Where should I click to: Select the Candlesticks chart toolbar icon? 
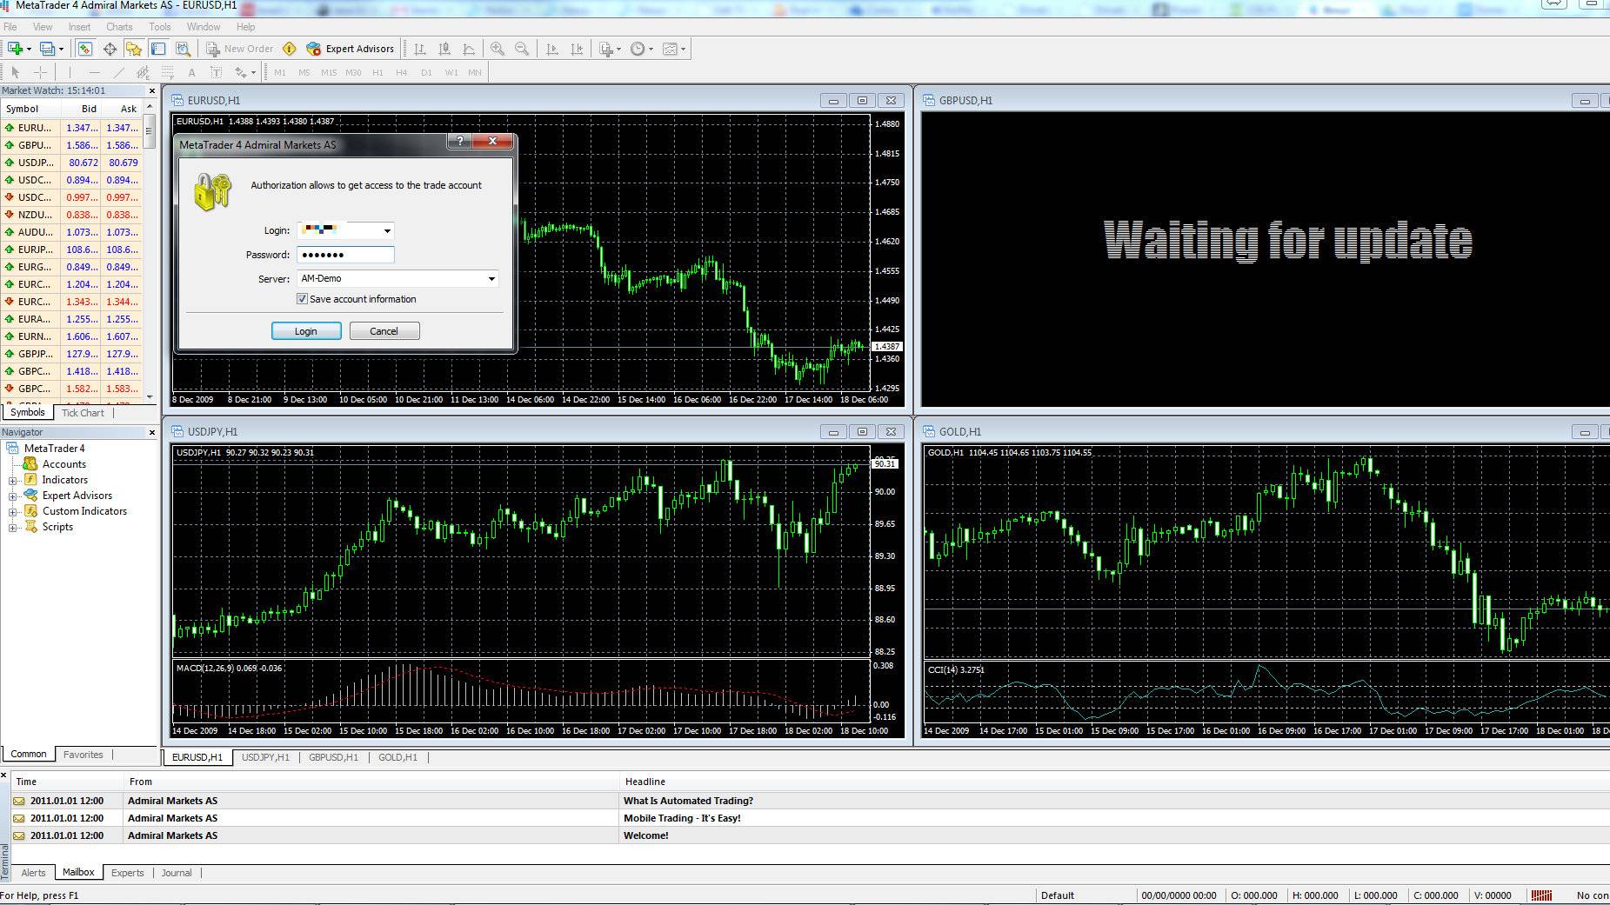(x=444, y=49)
